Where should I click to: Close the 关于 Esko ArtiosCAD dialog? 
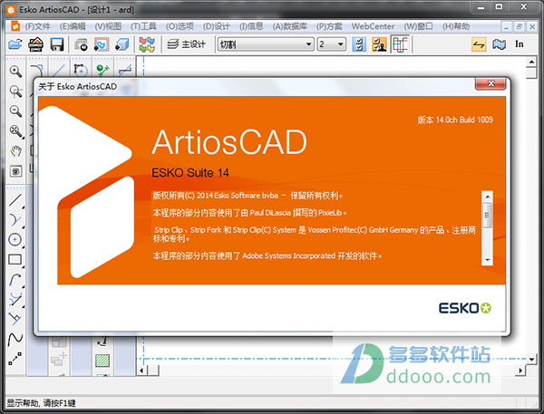tap(491, 83)
